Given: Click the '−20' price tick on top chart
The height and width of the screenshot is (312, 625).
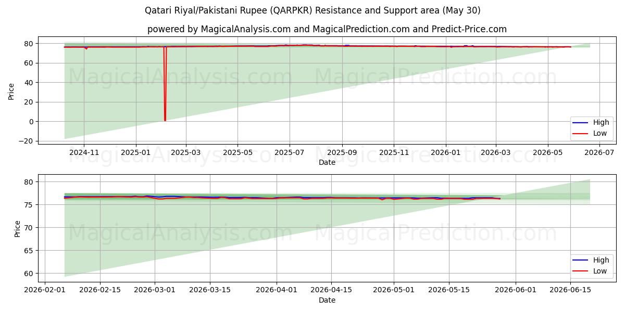Looking at the screenshot, I should (27, 141).
